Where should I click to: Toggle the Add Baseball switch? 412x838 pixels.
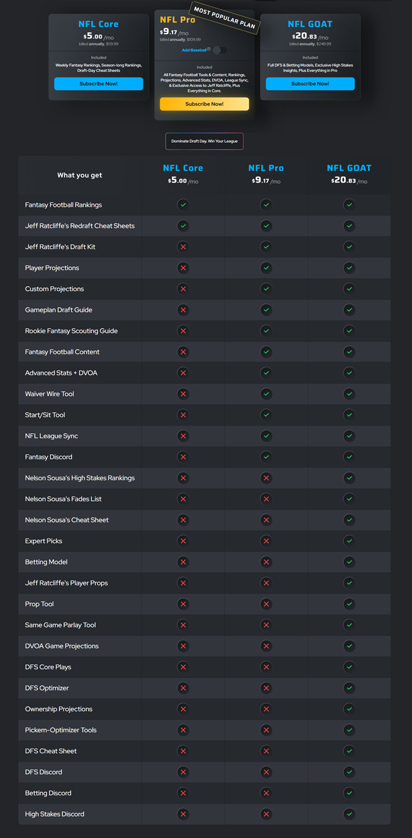(220, 50)
